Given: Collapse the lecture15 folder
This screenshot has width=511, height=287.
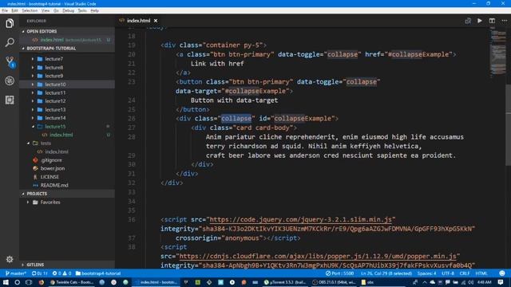Looking at the screenshot, I should [67, 126].
